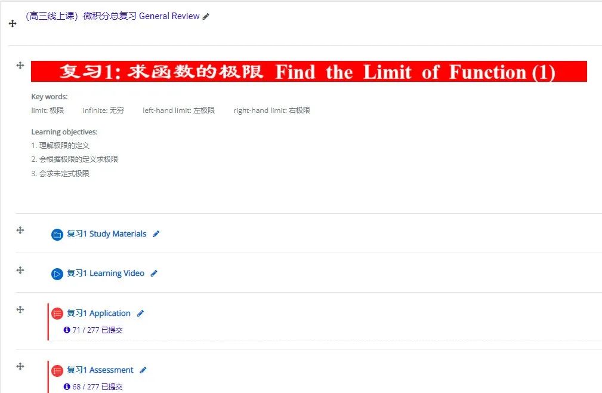
Task: Open the 复习1 Application activity link
Action: pyautogui.click(x=98, y=314)
